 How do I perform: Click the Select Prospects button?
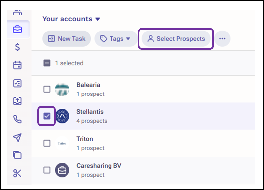pyautogui.click(x=176, y=39)
